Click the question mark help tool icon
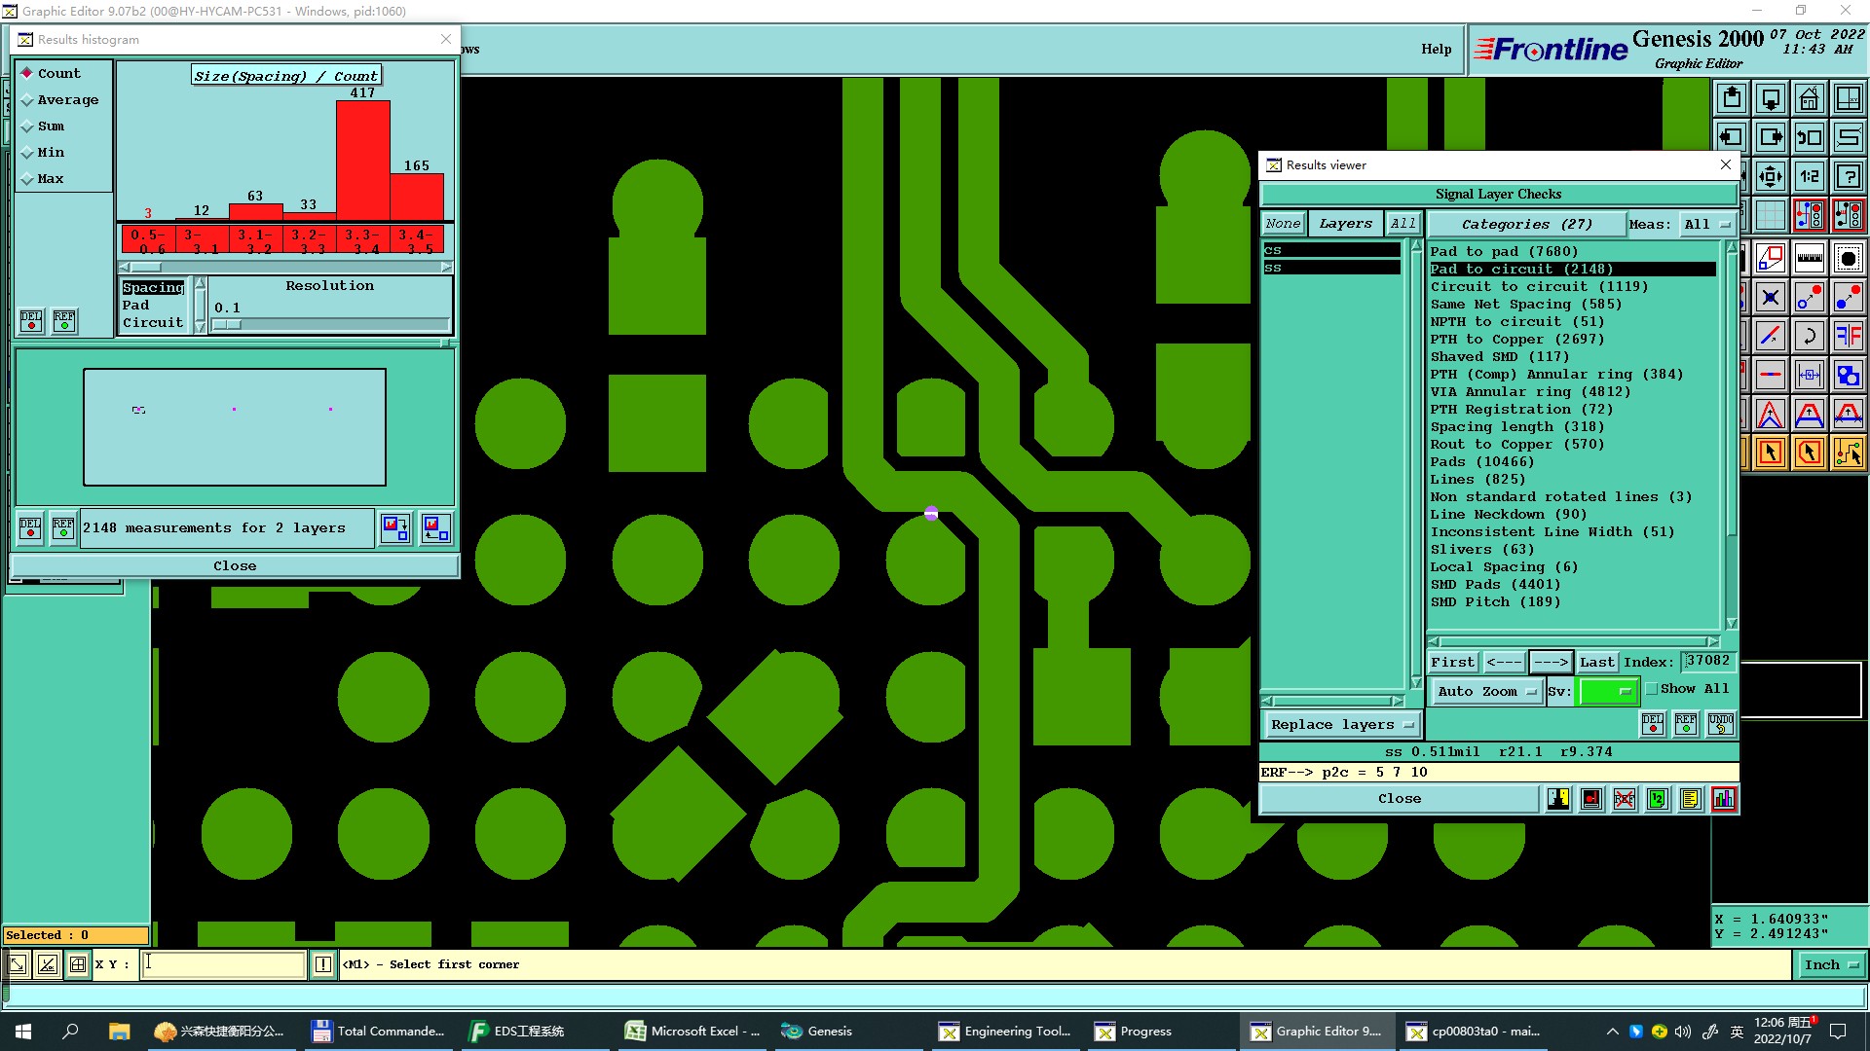 pyautogui.click(x=1848, y=176)
